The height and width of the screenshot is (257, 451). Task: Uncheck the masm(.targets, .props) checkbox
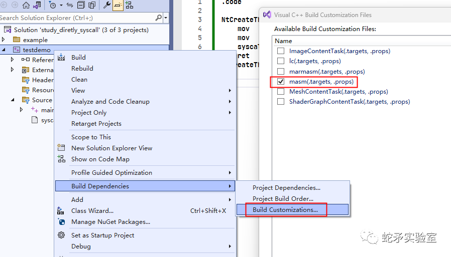[x=281, y=82]
